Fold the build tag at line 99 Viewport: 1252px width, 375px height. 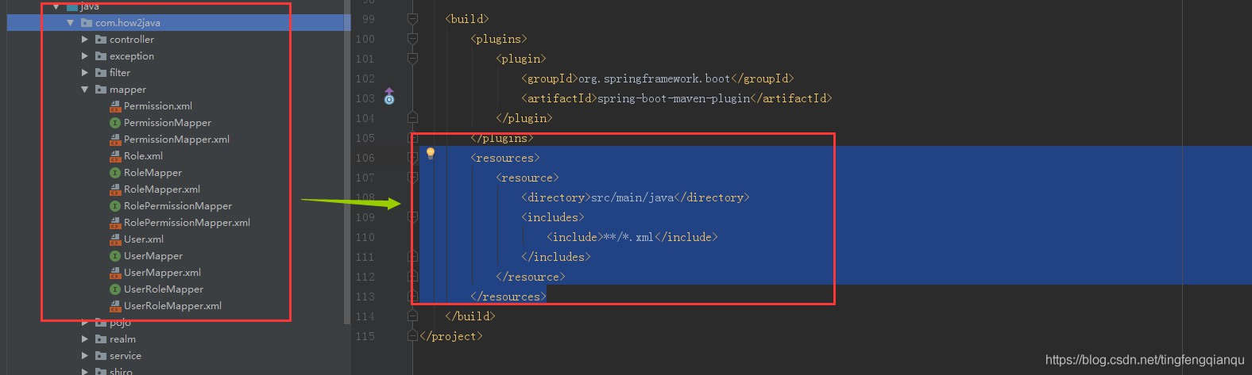point(412,18)
